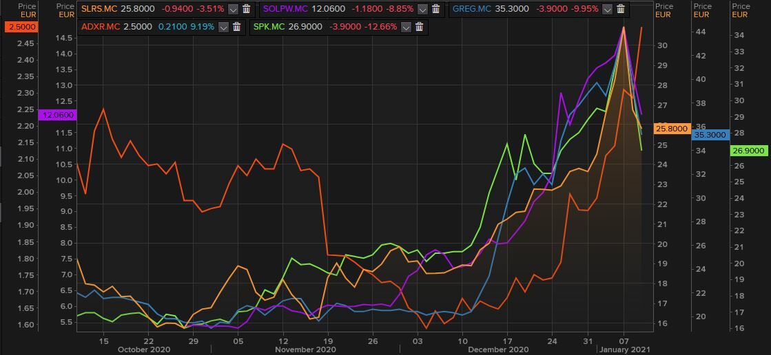Click the green 26.9000 price tag
The width and height of the screenshot is (771, 355).
click(x=750, y=151)
